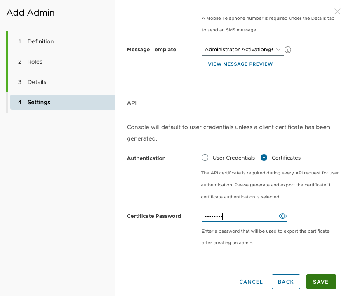
Task: Click the API section heading
Action: (x=132, y=103)
